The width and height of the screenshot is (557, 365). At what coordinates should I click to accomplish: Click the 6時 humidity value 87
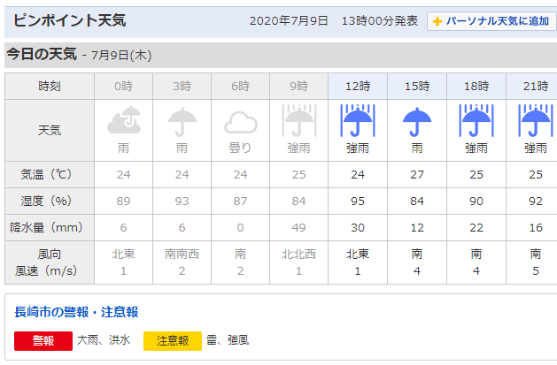point(241,201)
